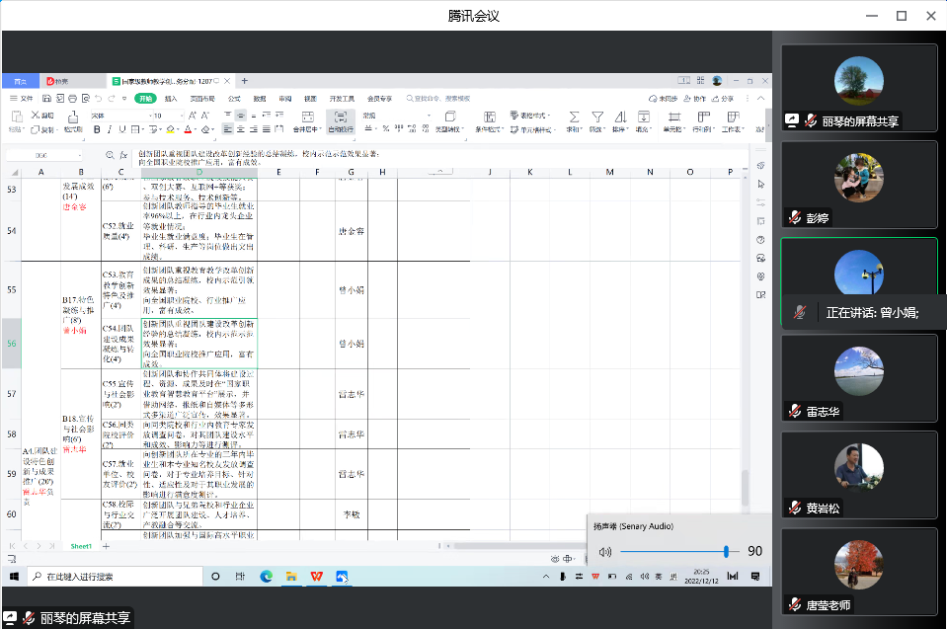Click the 首页 Home tab in WPS
947x629 pixels.
point(21,81)
